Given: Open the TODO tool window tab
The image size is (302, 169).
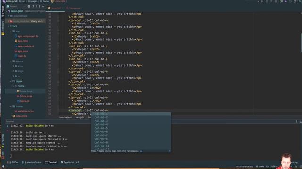Looking at the screenshot, I should [x=12, y=162].
